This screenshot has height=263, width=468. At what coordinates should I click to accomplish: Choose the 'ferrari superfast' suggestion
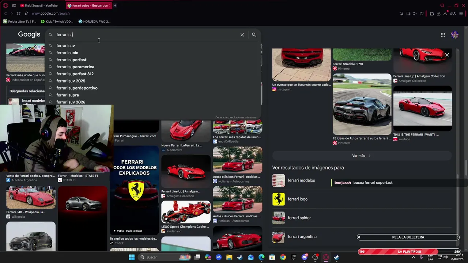click(153, 60)
